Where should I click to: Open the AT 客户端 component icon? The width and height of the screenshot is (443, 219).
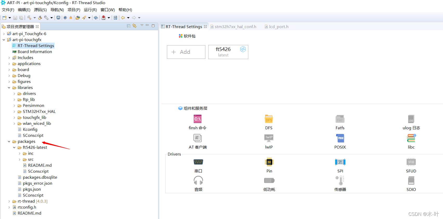[x=198, y=138]
